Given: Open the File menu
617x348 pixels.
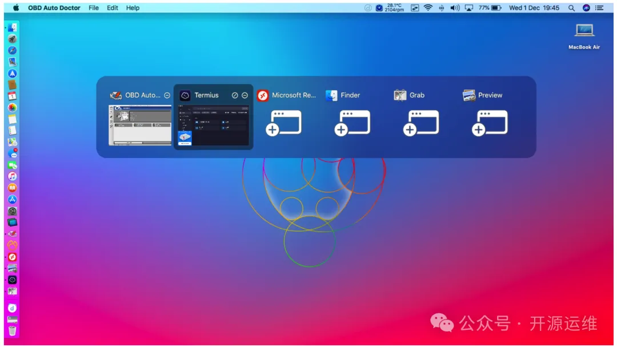Looking at the screenshot, I should click(x=94, y=8).
